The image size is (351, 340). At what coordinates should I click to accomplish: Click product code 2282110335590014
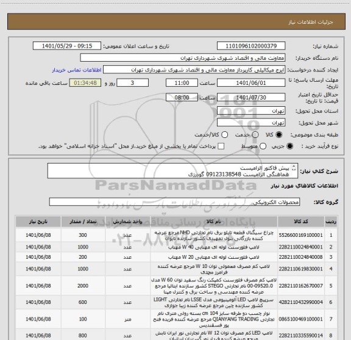click(301, 336)
